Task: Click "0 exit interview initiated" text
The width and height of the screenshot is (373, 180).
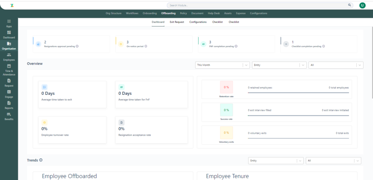Action: pos(335,110)
